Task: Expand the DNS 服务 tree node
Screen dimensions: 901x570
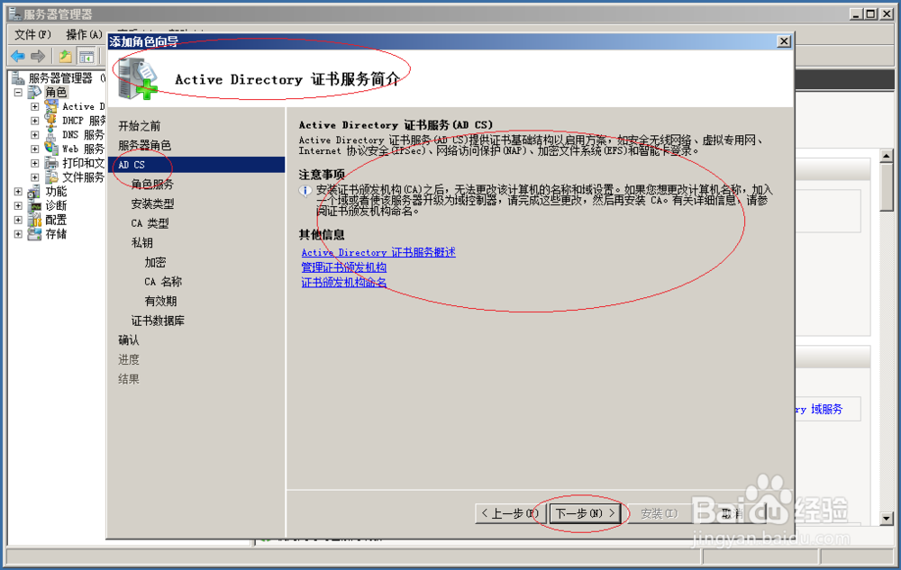Action: (35, 135)
